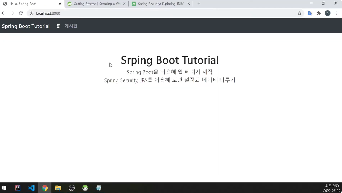
Task: Open the Chrome three-dot menu
Action: click(336, 13)
